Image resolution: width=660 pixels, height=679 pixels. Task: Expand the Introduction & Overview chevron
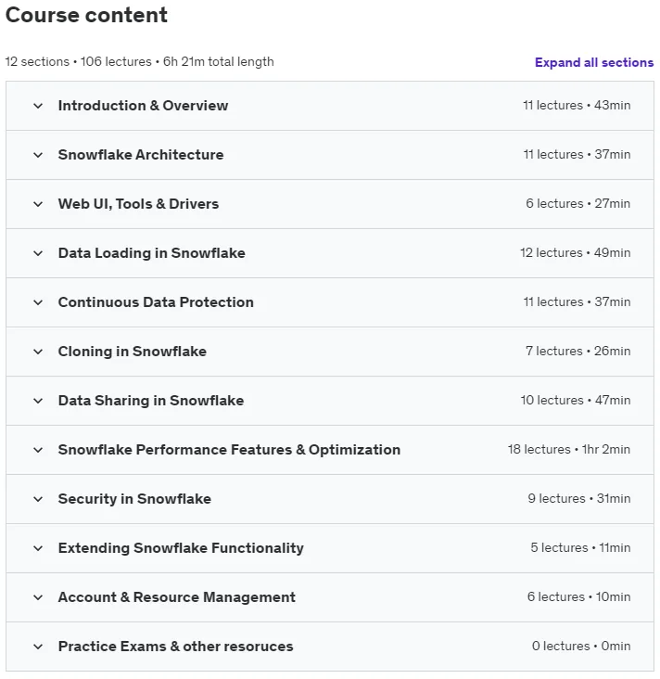point(38,106)
